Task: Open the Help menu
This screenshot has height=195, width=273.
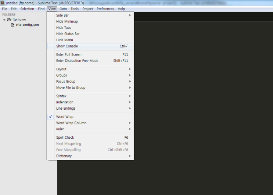Action: coord(121,9)
